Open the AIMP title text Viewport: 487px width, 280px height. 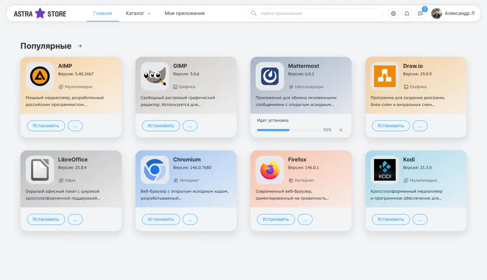[x=65, y=66]
